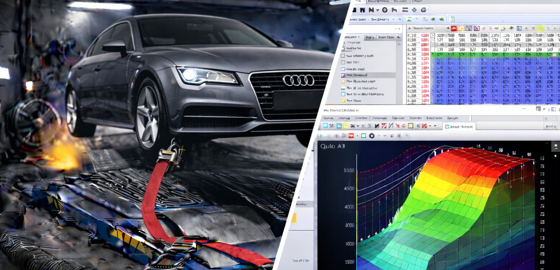The height and width of the screenshot is (270, 560).
Task: Click the beige square icon in chart toolbar
Action: [411, 126]
